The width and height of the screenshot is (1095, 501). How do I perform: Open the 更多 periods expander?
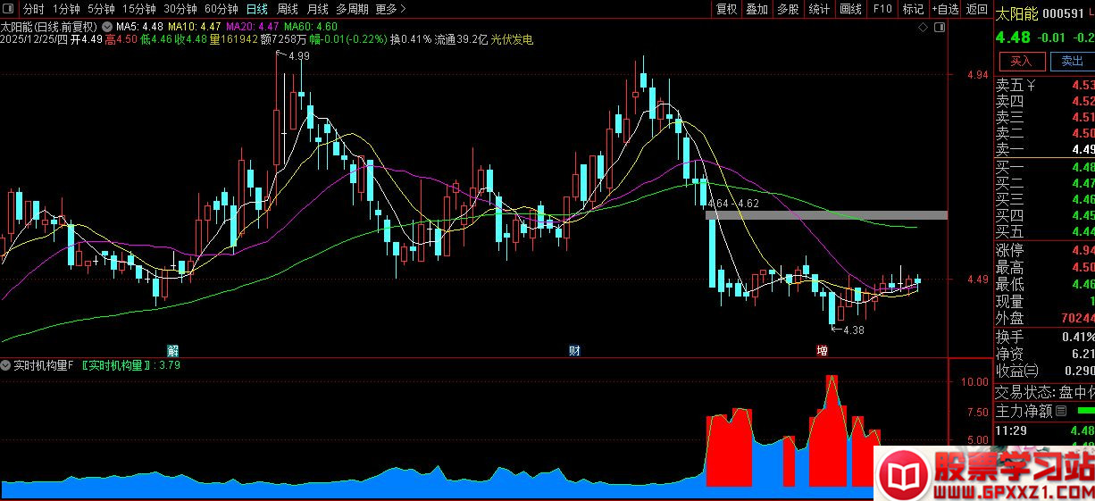[390, 9]
